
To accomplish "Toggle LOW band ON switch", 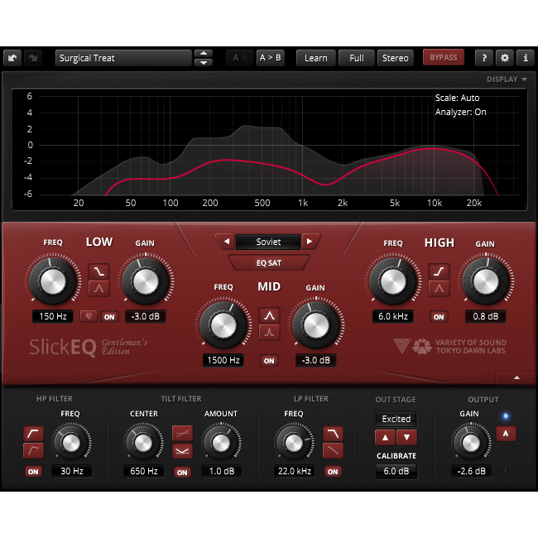I will [x=109, y=317].
